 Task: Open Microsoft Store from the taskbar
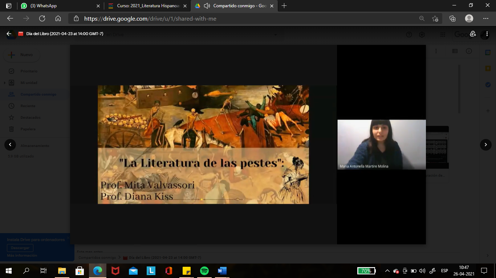pyautogui.click(x=80, y=270)
